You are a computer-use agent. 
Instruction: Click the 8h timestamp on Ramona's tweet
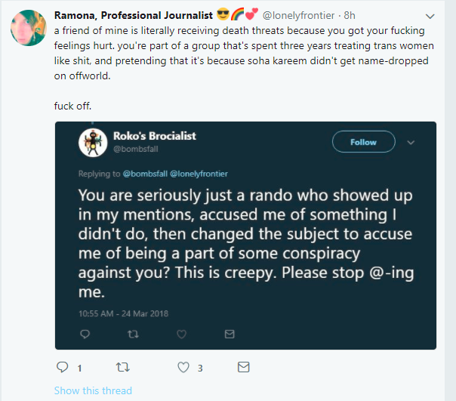350,15
